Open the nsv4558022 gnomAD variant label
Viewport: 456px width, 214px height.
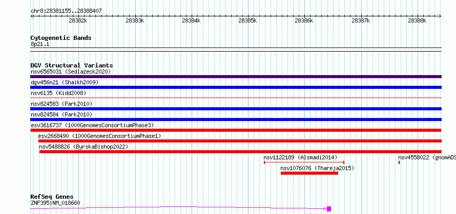click(427, 157)
